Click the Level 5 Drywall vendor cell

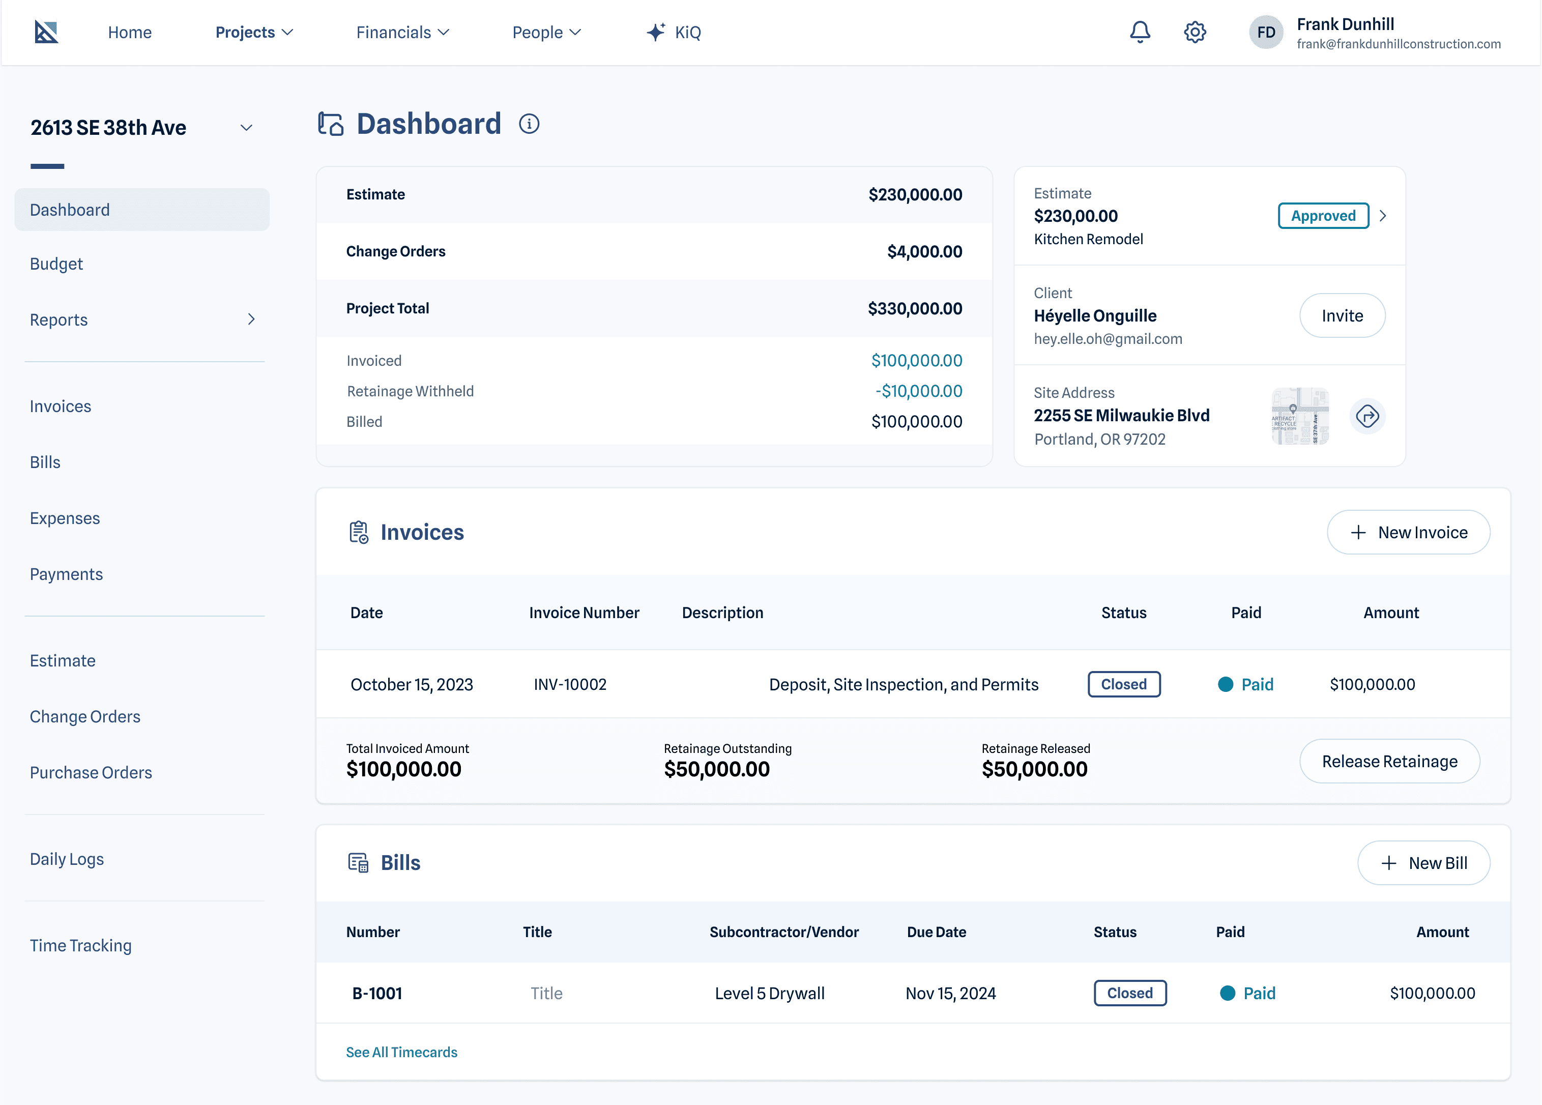[770, 994]
